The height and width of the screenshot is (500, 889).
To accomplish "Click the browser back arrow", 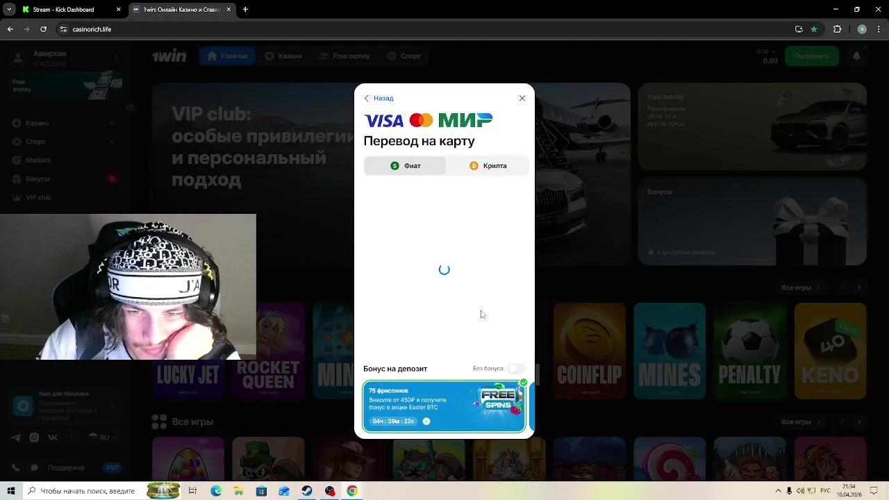I will coord(10,29).
